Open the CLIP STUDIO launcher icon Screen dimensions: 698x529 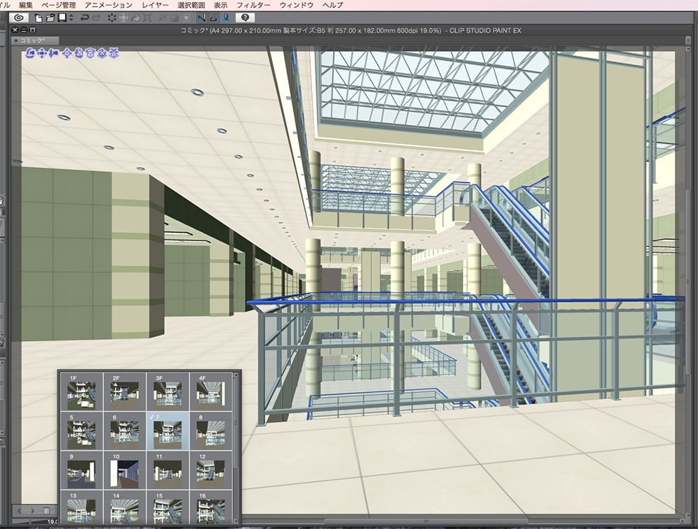(x=19, y=17)
